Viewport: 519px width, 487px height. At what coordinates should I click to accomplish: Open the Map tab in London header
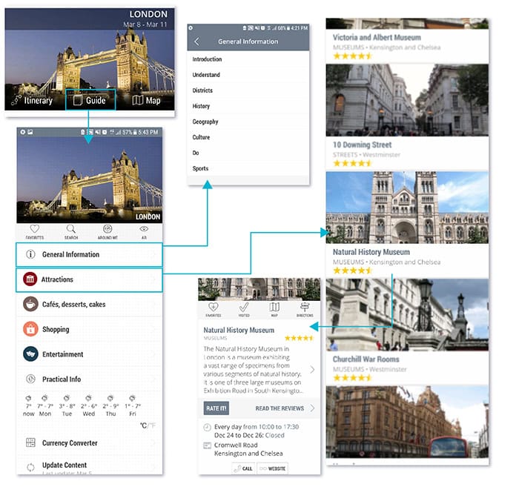click(x=146, y=100)
